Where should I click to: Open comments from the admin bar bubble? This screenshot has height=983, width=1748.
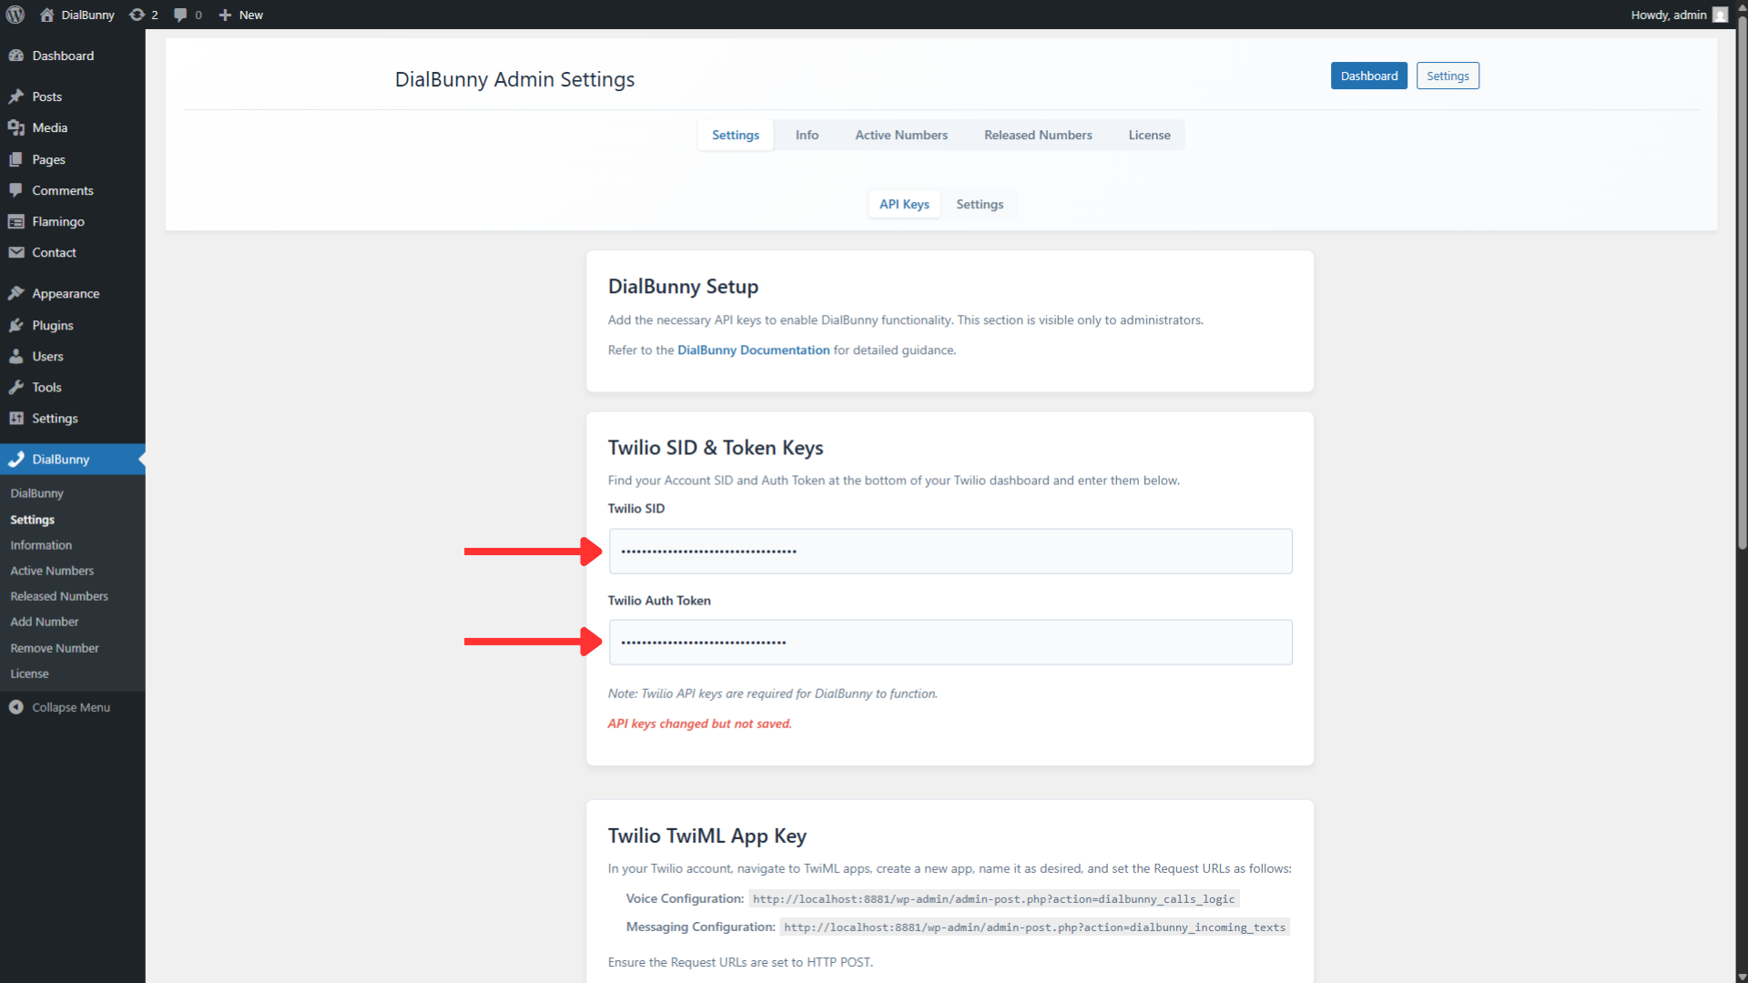[x=182, y=15]
